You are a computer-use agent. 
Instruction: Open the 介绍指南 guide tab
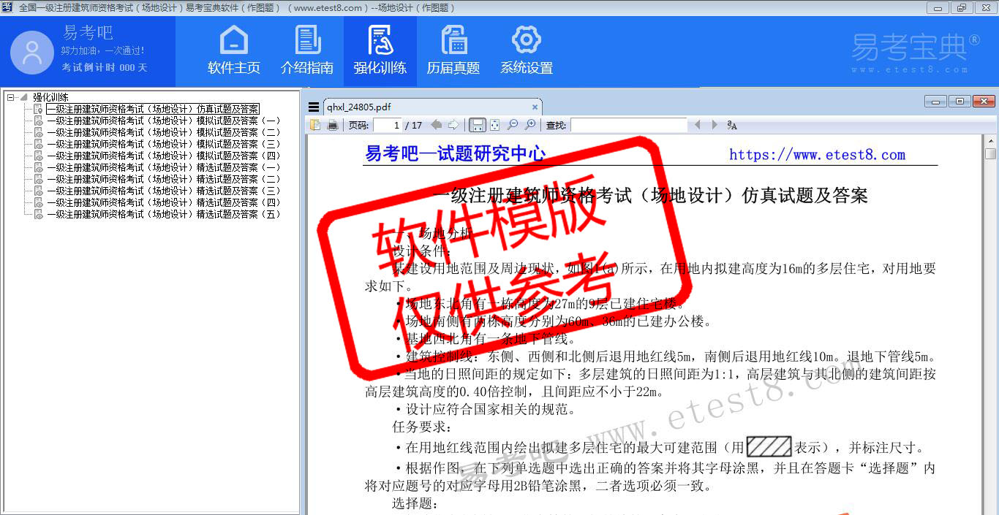click(307, 51)
